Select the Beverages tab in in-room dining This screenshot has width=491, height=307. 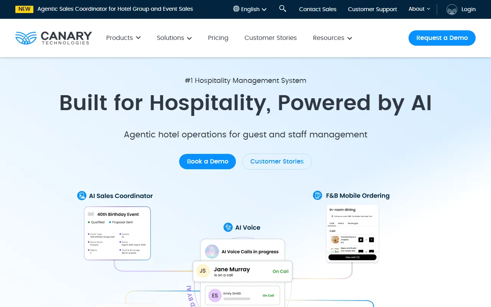[x=353, y=223]
